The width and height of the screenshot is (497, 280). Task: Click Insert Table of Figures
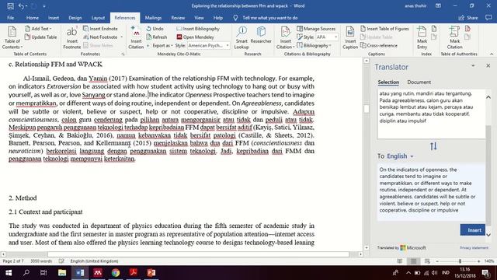click(x=384, y=29)
